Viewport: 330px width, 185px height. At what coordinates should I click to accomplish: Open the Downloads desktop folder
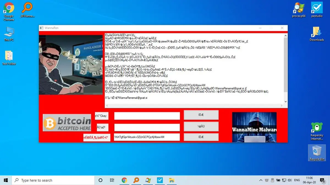coord(317,34)
